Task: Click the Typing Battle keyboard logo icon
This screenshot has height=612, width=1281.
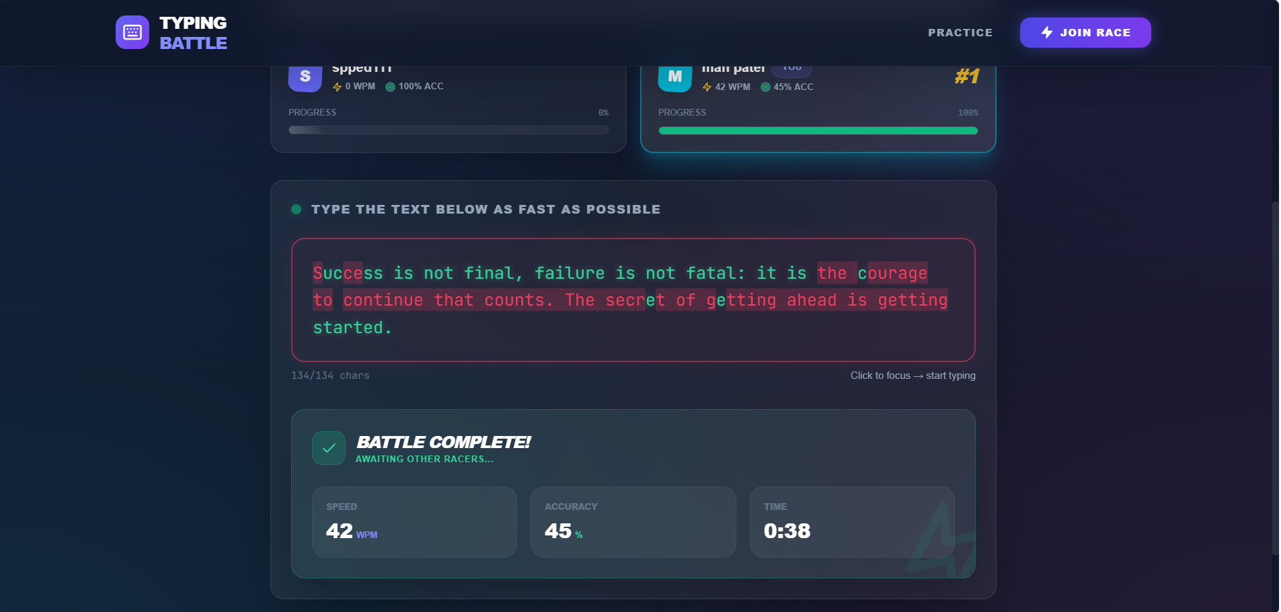Action: coord(132,32)
